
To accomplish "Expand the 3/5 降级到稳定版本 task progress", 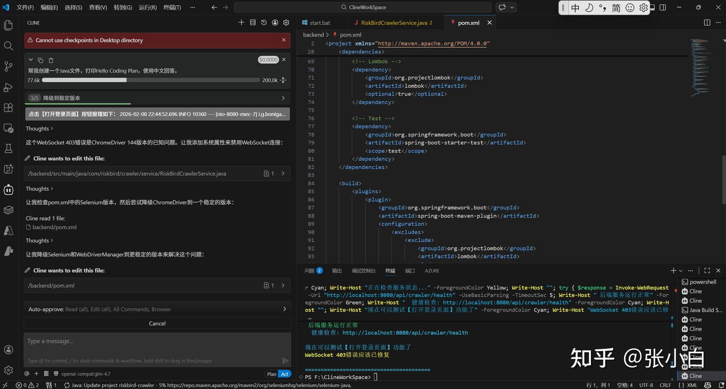I will tap(157, 98).
